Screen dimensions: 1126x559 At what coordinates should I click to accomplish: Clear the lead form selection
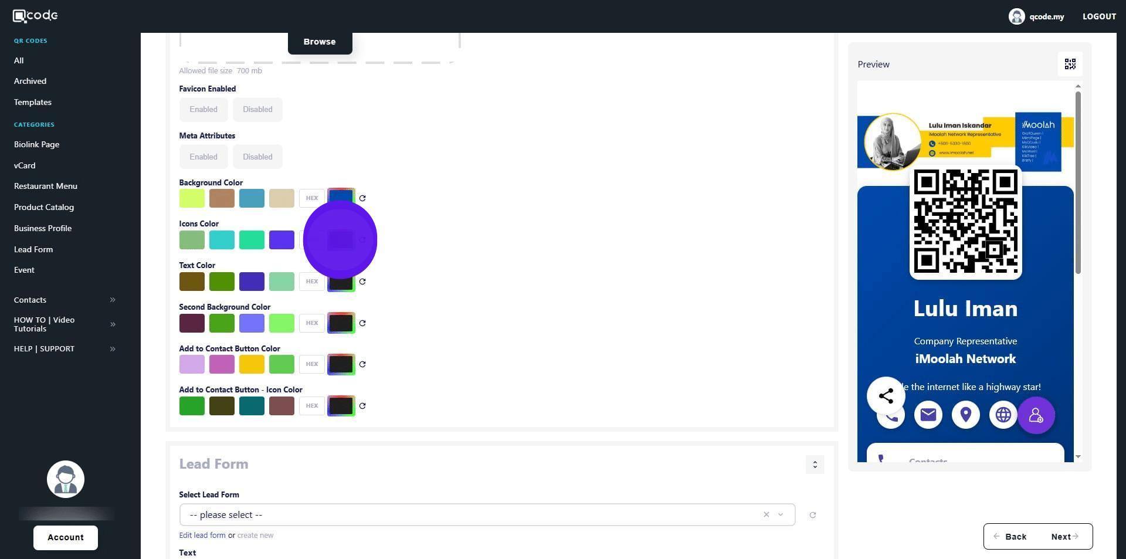(766, 514)
